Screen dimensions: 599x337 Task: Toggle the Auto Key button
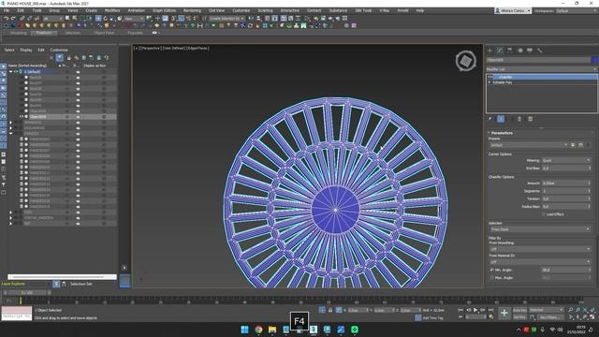tap(519, 310)
